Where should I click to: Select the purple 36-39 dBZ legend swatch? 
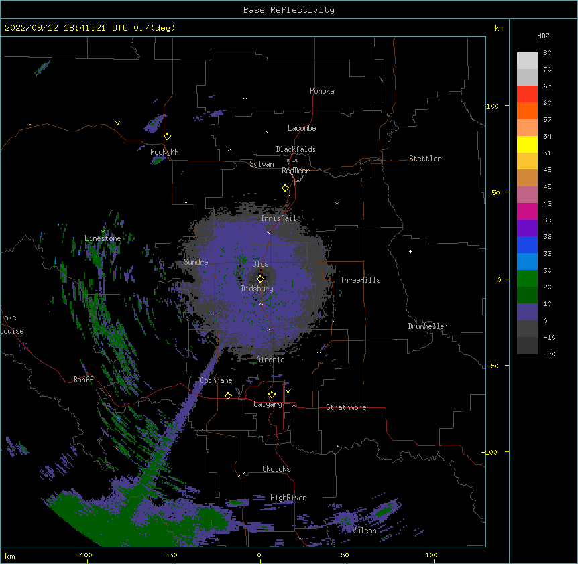tap(527, 228)
